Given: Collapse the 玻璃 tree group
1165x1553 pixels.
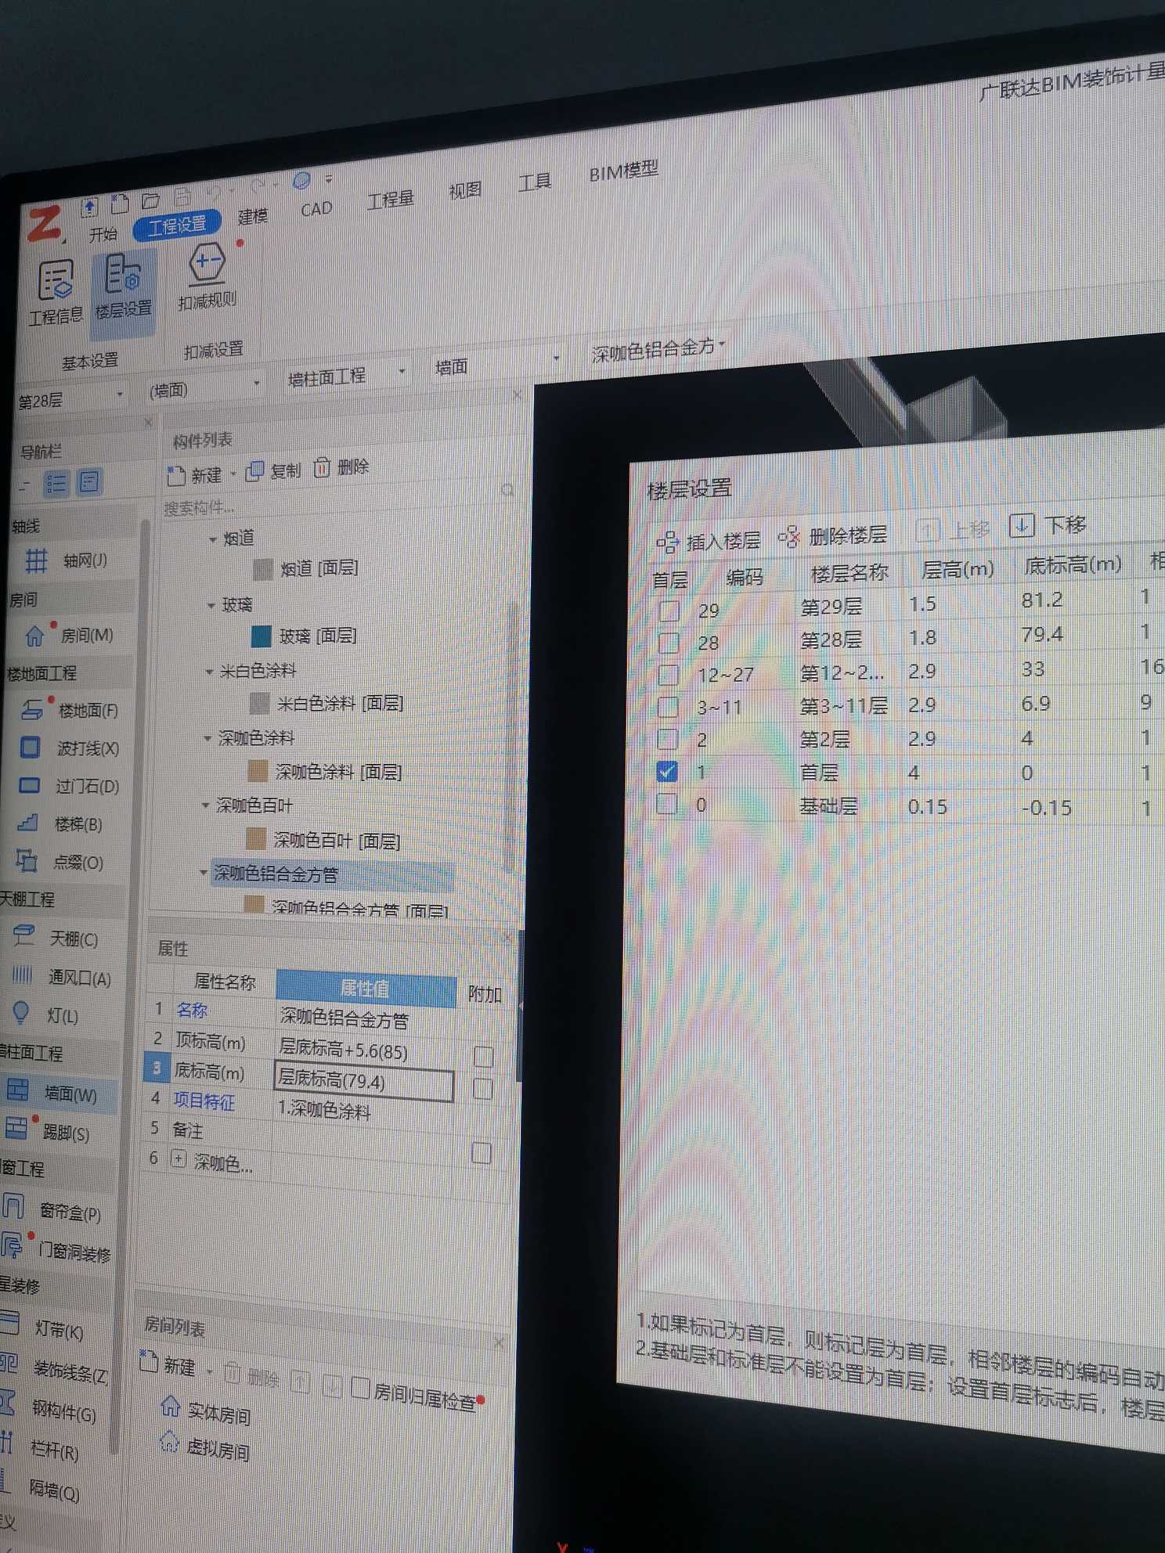Looking at the screenshot, I should tap(211, 606).
